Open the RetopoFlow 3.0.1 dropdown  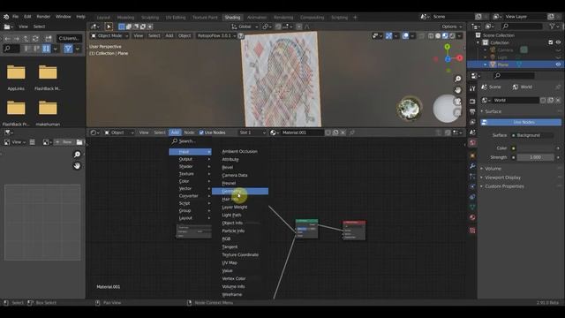pos(216,35)
